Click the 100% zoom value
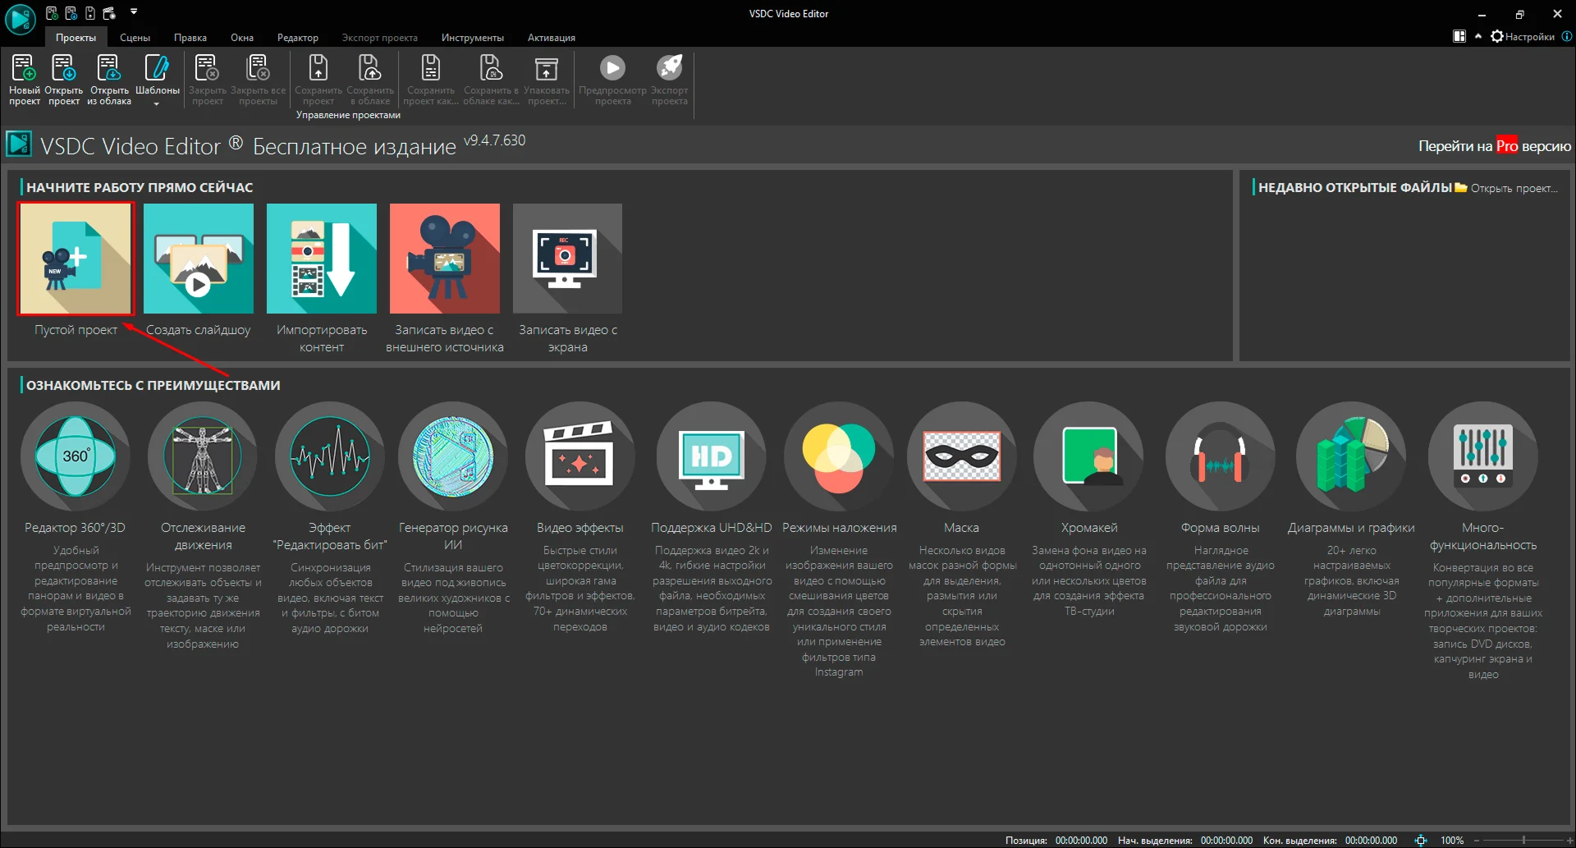1576x848 pixels. point(1452,840)
